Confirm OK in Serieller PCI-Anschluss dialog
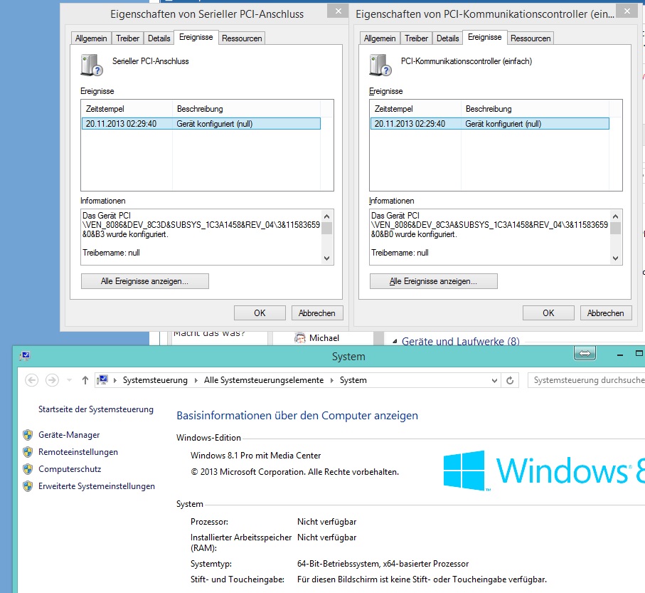The image size is (645, 593). pos(260,313)
